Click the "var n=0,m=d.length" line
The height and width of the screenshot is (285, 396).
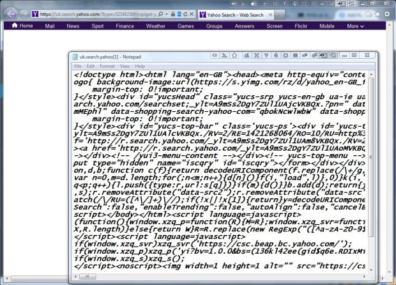click(220, 178)
